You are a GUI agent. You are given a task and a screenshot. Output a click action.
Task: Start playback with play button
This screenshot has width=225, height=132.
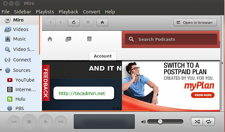tap(46, 122)
